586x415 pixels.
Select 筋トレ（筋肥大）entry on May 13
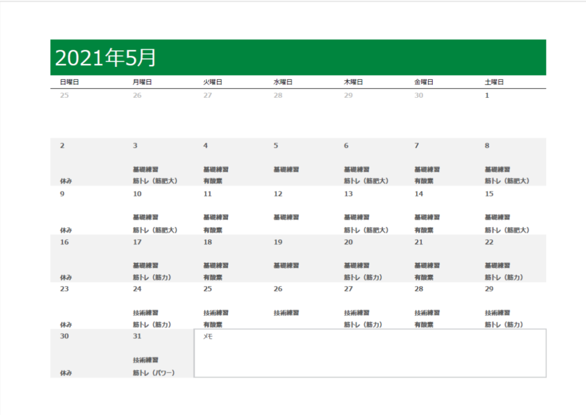pyautogui.click(x=366, y=230)
